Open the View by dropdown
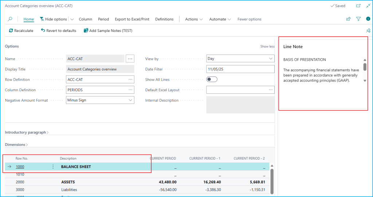The image size is (373, 197). pyautogui.click(x=270, y=59)
